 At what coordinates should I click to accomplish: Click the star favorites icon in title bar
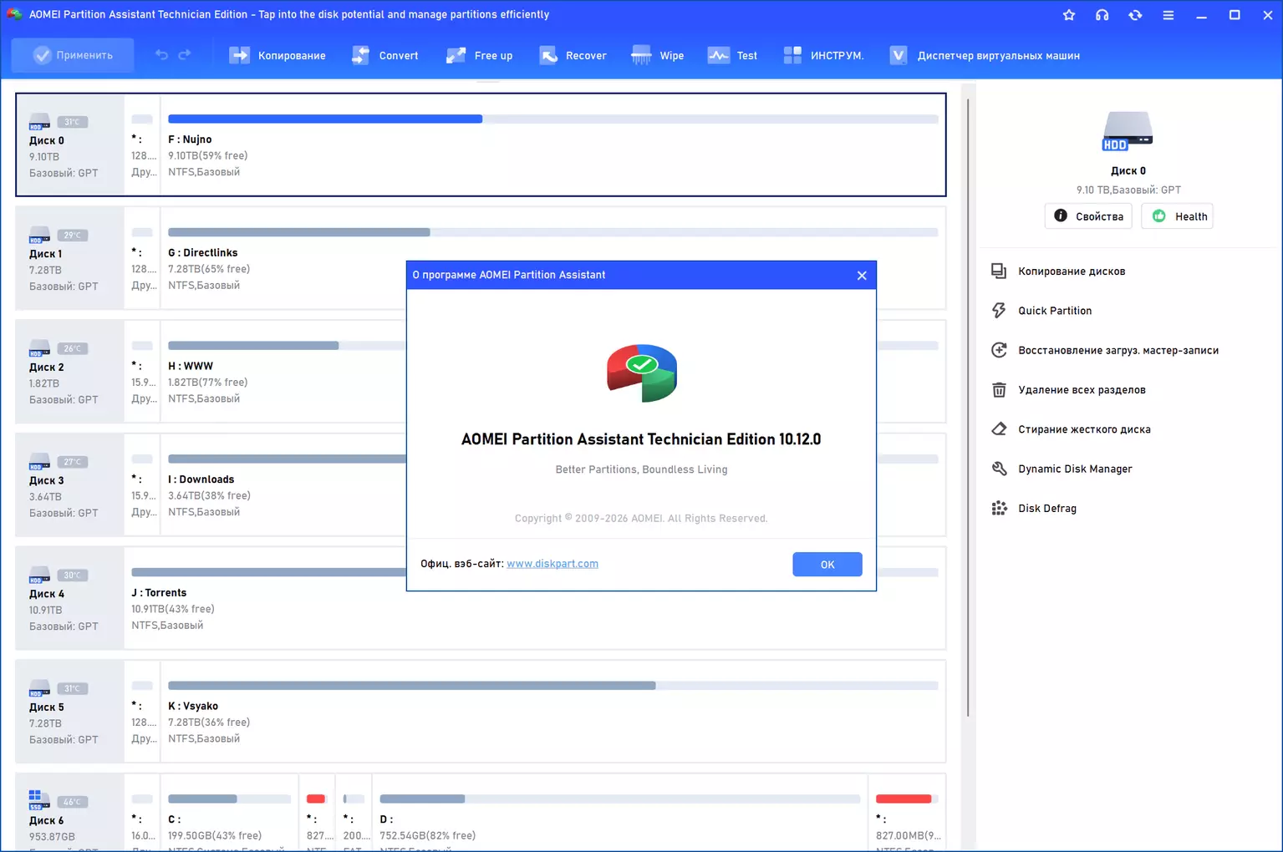pos(1069,15)
